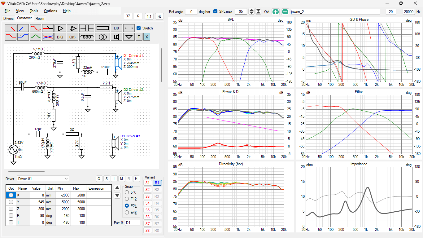Check the Opt box for Y row
Image resolution: width=423 pixels, height=238 pixels.
pyautogui.click(x=11, y=202)
